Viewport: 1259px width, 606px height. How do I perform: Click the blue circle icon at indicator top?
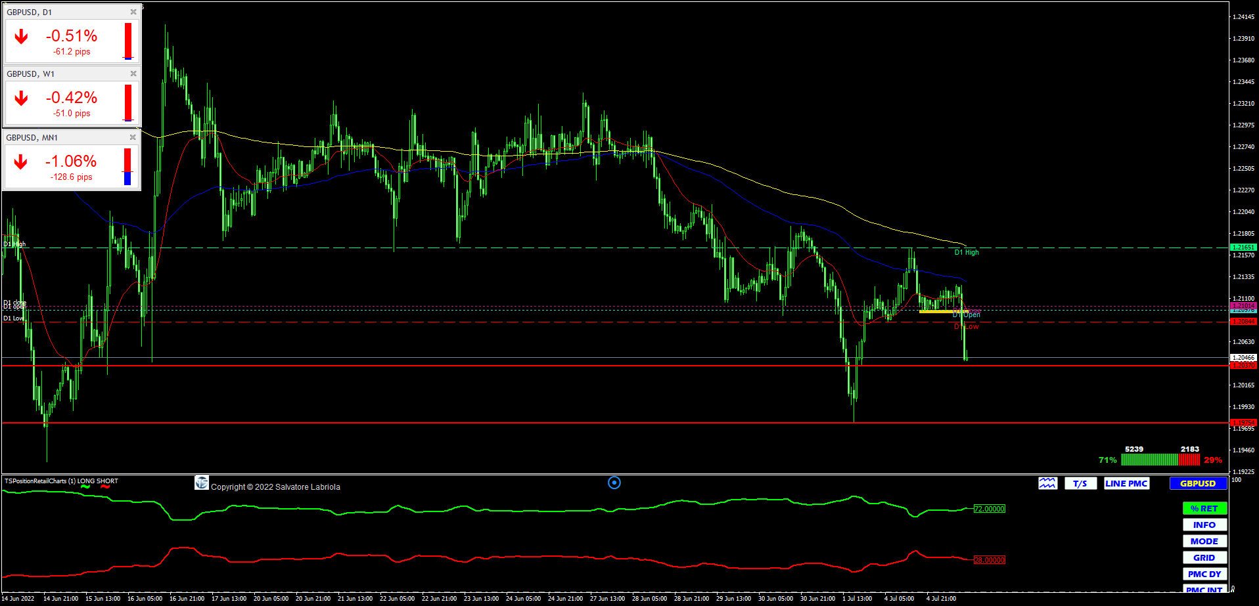pyautogui.click(x=614, y=483)
